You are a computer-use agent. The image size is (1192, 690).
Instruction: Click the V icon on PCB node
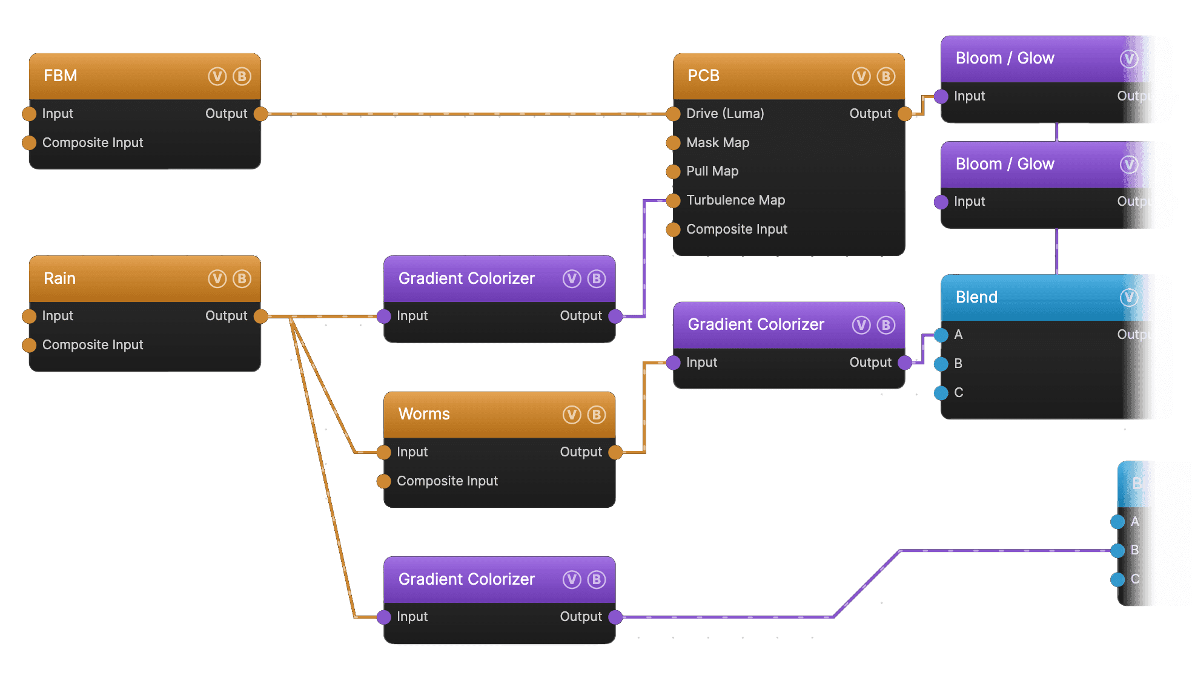[x=861, y=76]
